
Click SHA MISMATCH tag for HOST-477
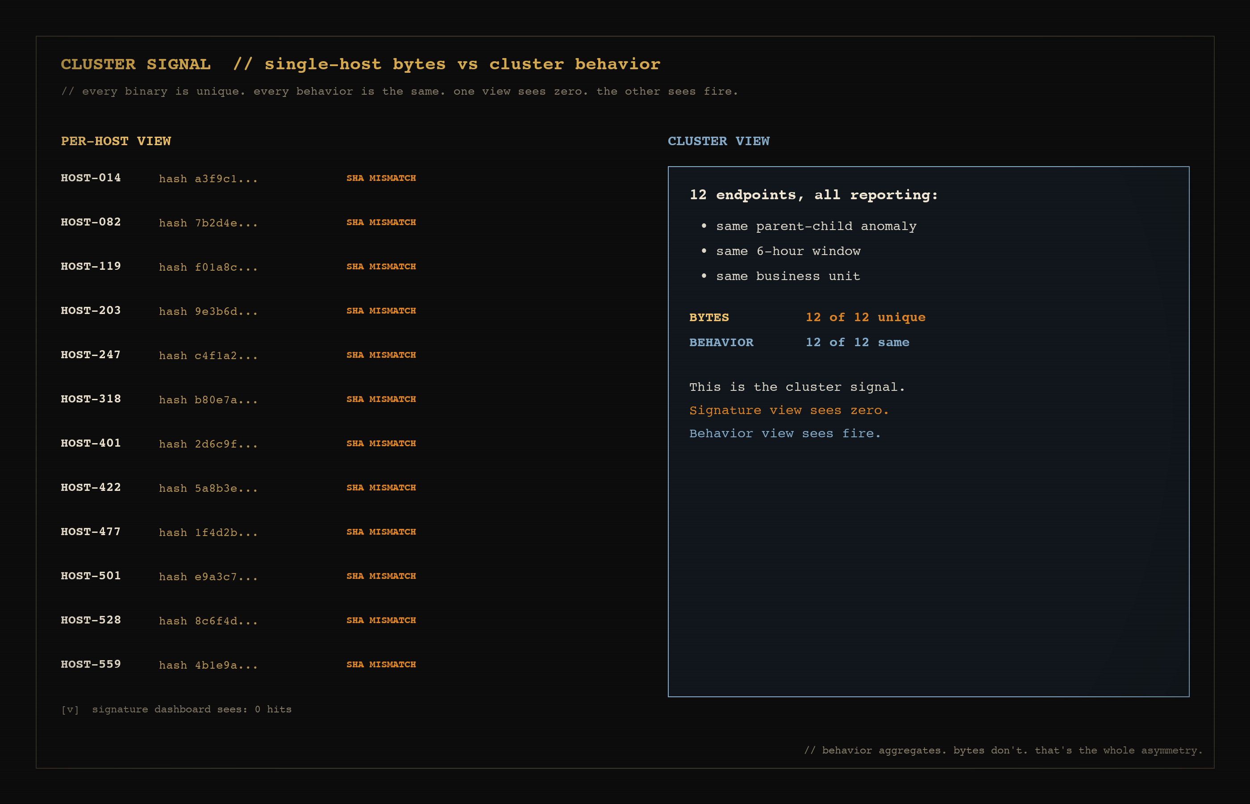point(381,532)
